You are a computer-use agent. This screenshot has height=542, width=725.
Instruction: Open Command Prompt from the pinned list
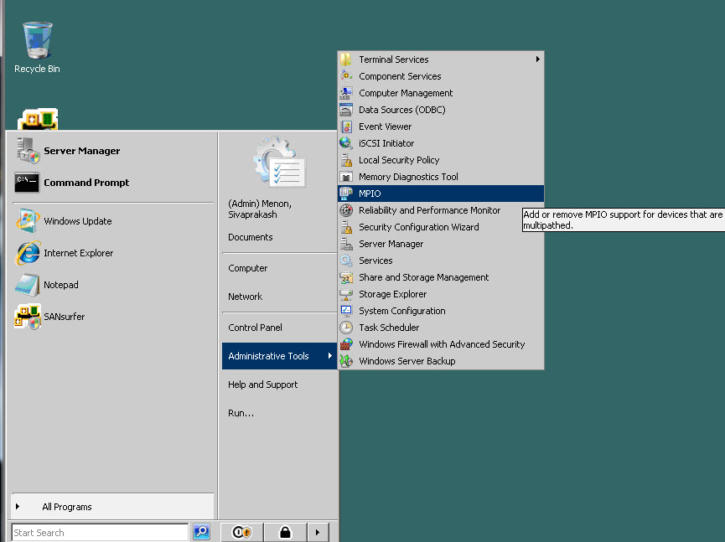click(86, 183)
